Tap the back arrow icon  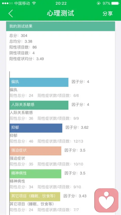(11, 13)
